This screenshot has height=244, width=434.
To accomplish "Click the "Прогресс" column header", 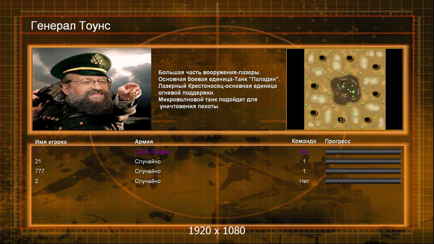I will click(338, 141).
